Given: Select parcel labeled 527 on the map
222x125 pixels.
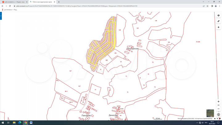Looking at the screenshot, I should [x=71, y=71].
